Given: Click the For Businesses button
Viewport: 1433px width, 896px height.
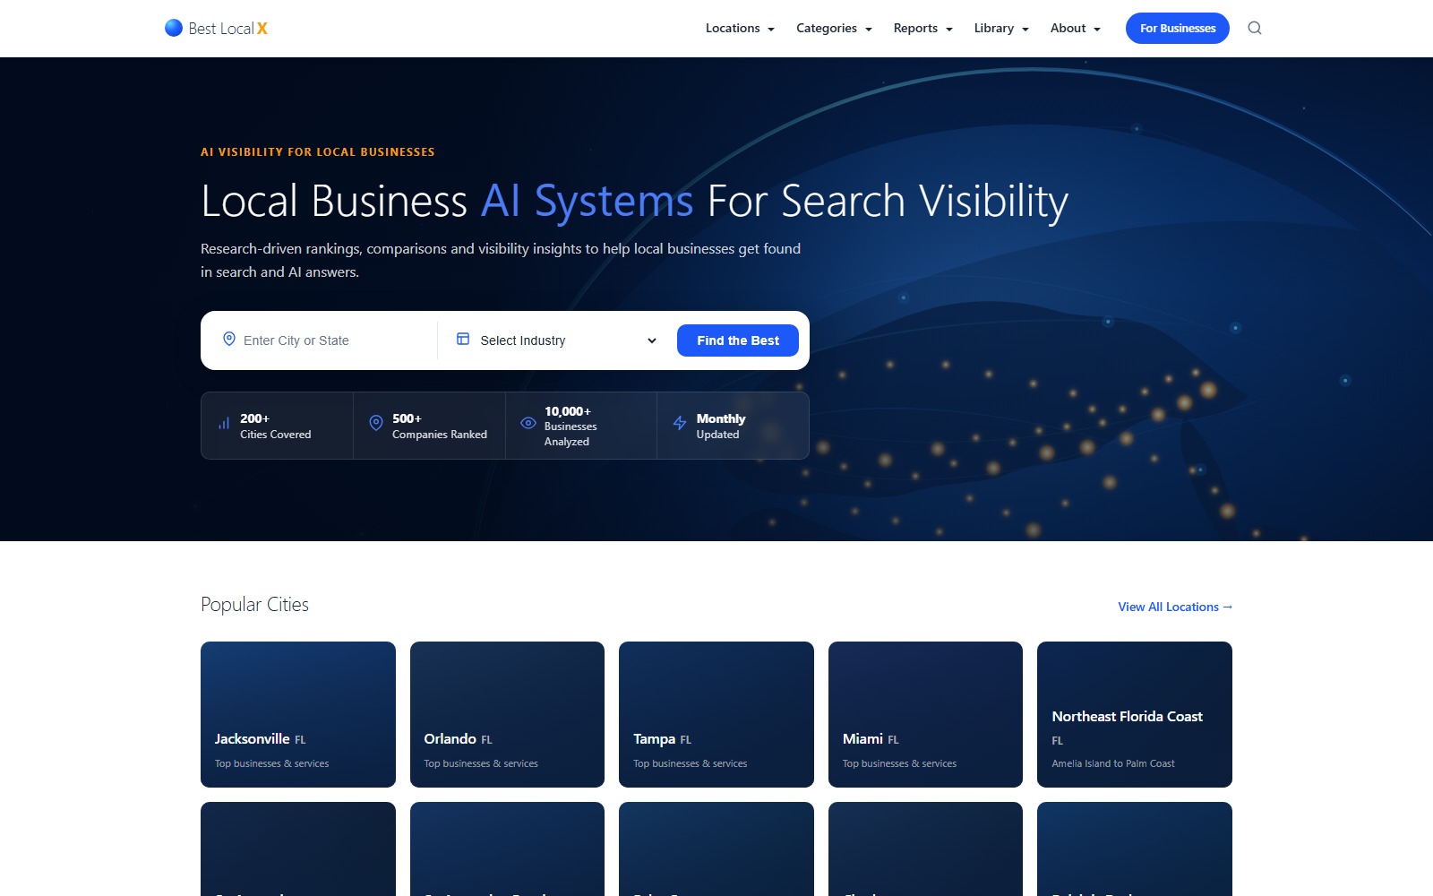Looking at the screenshot, I should (1178, 29).
